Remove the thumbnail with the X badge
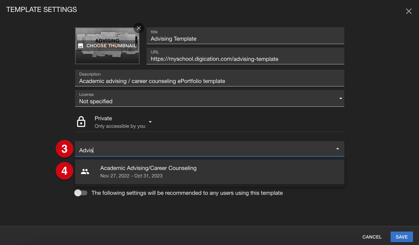419x245 pixels. 139,28
